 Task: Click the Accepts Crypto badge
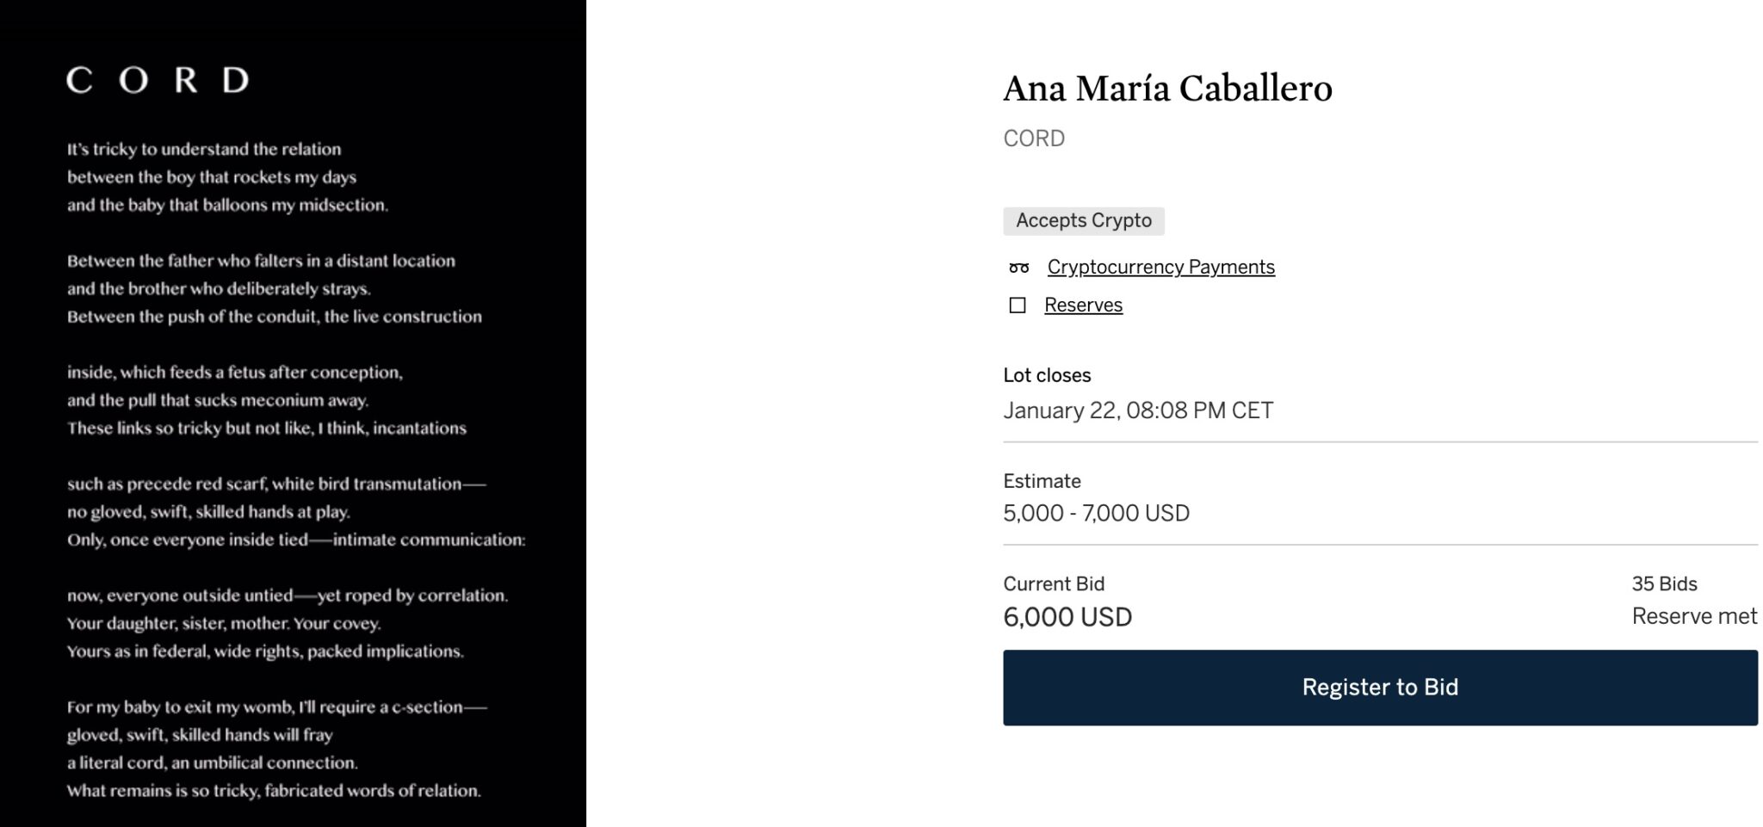[1083, 221]
